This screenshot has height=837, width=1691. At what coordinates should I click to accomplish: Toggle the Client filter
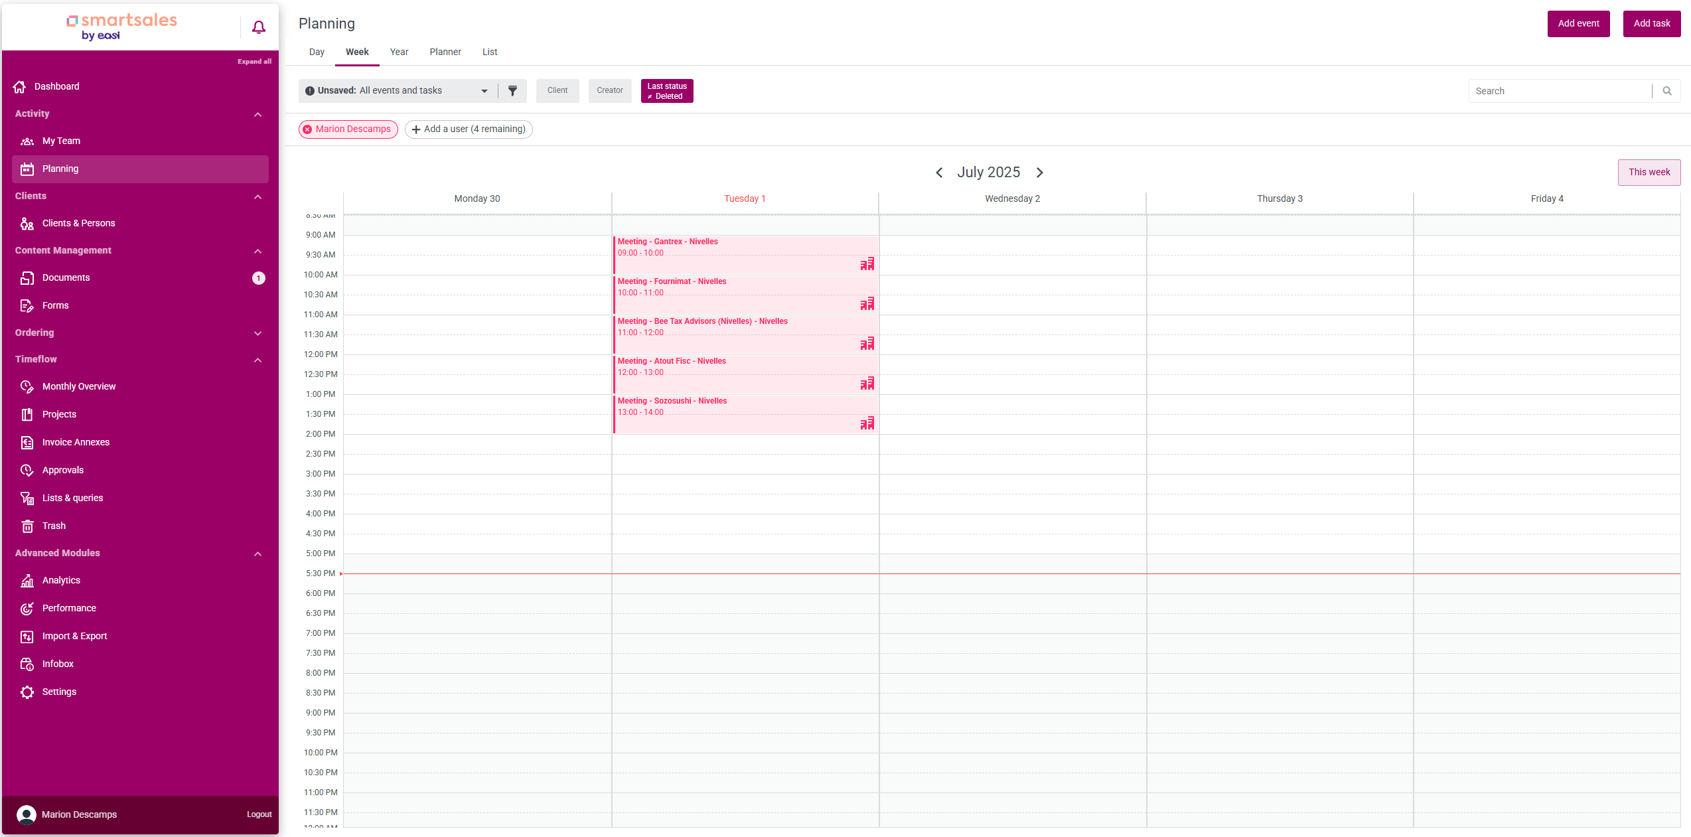point(557,90)
